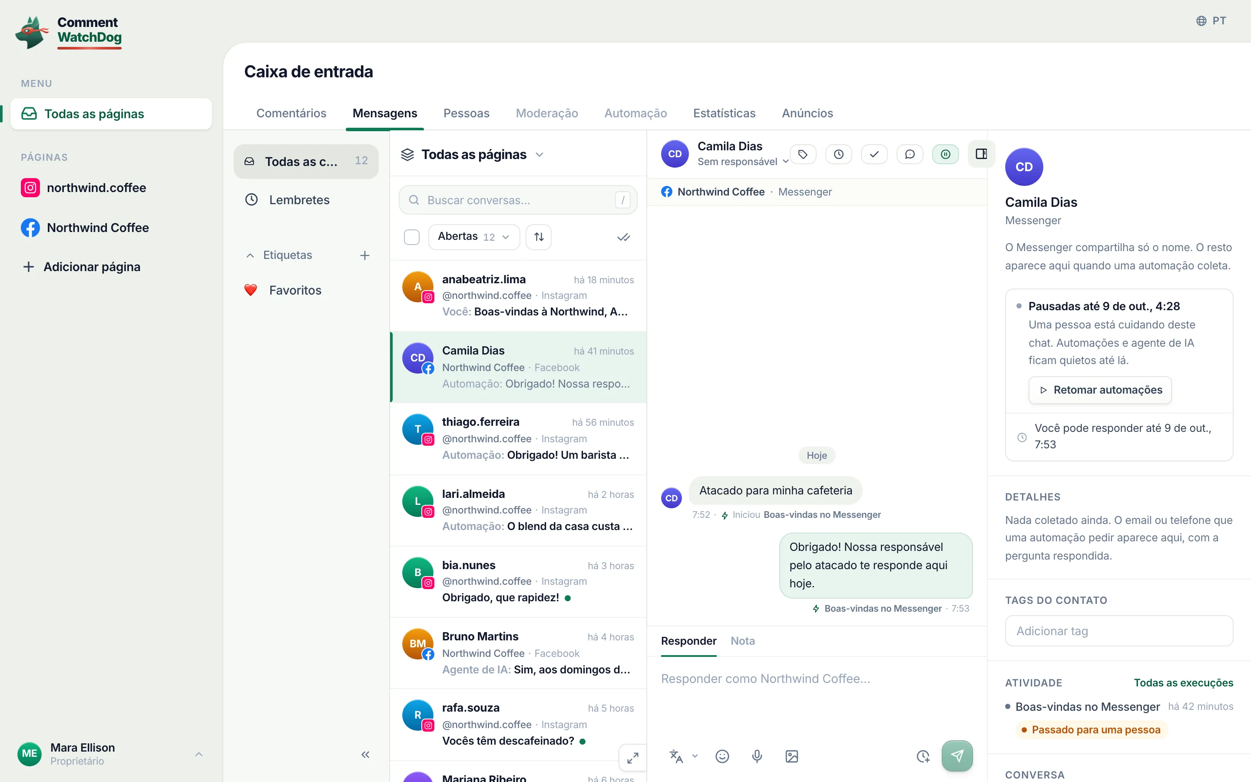Open lari.almeida conversation
The height and width of the screenshot is (782, 1251).
coord(519,510)
